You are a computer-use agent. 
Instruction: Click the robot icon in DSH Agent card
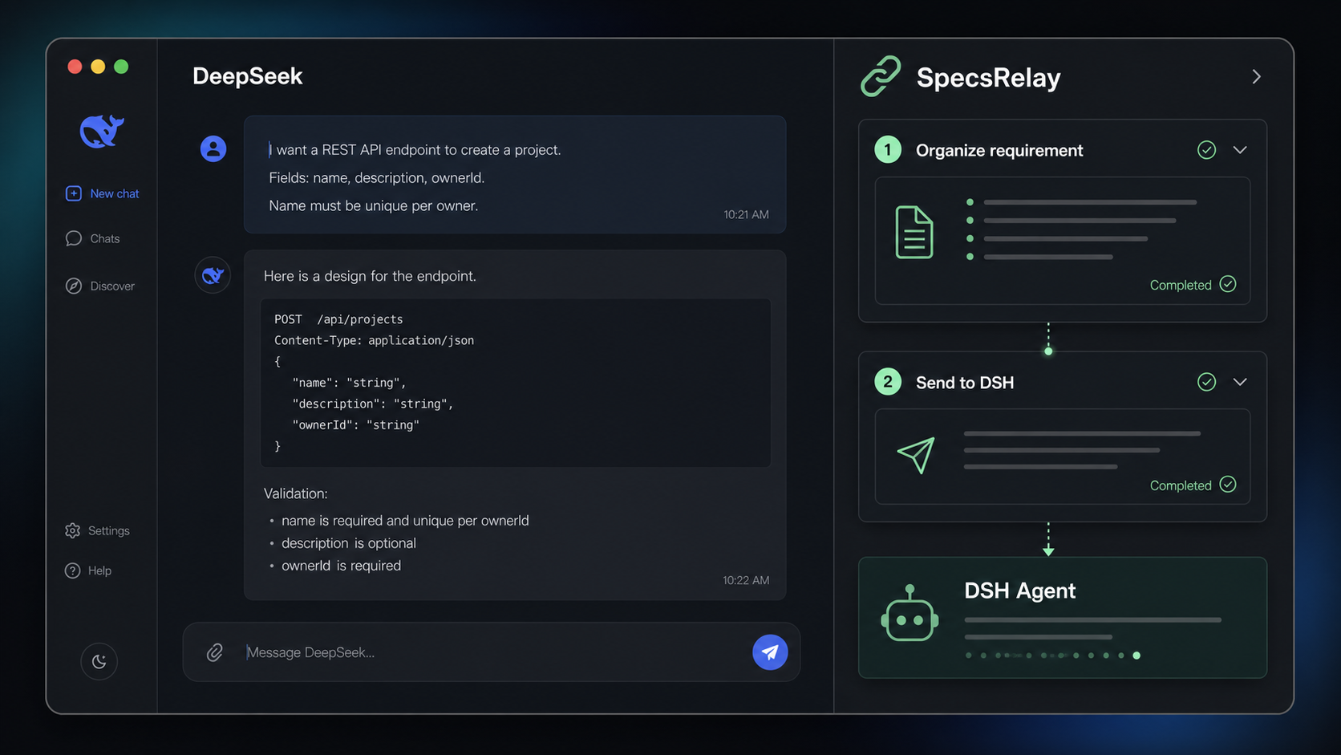tap(910, 613)
